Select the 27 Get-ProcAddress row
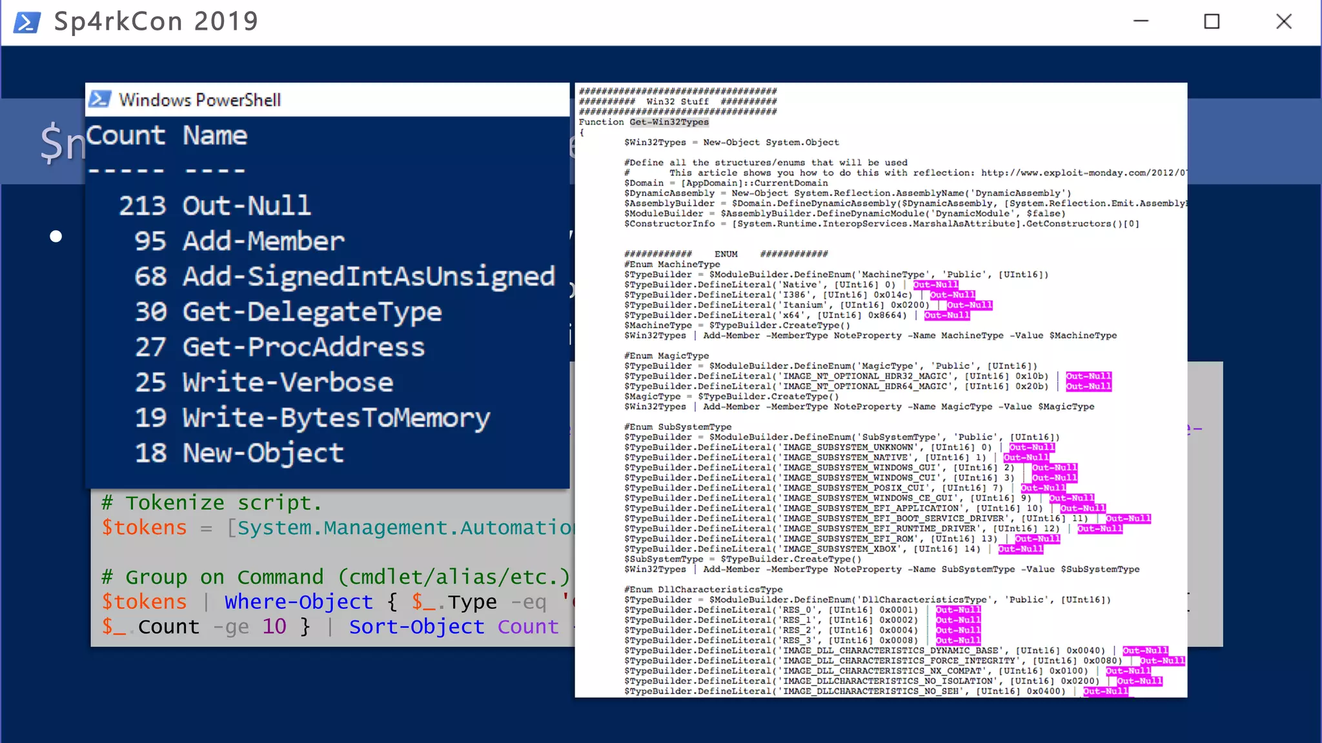 (280, 348)
